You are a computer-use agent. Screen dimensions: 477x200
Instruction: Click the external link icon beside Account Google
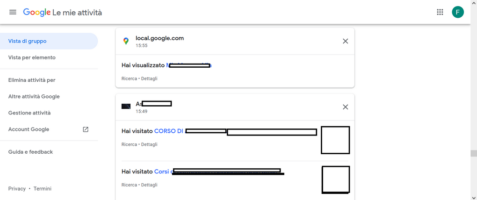coord(86,129)
